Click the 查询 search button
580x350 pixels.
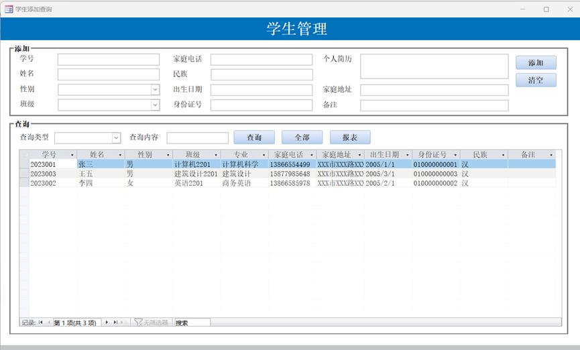pos(254,137)
